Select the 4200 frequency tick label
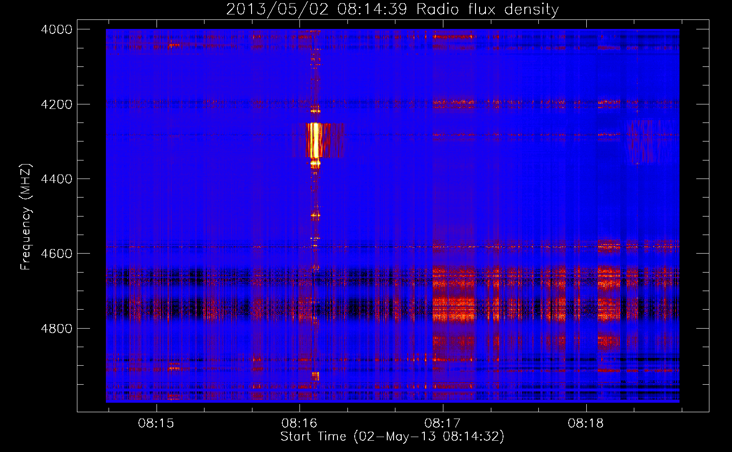The height and width of the screenshot is (452, 732). pos(57,104)
